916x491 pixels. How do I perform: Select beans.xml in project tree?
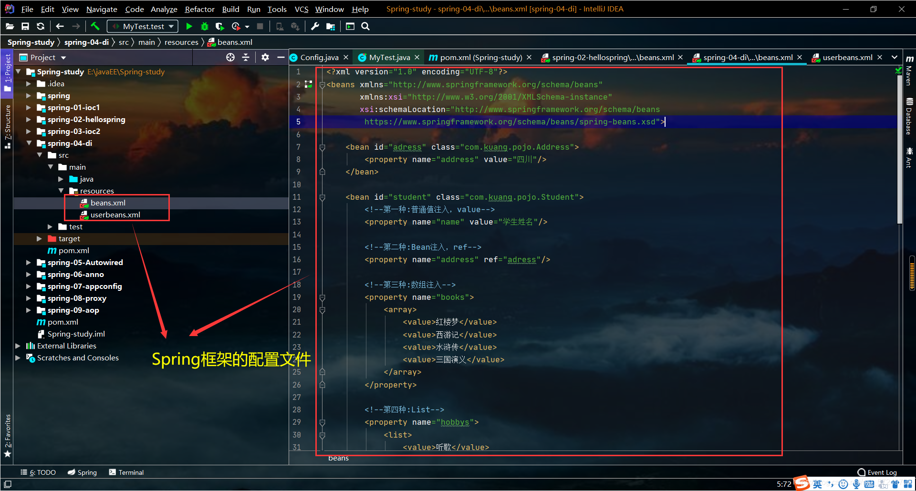108,203
